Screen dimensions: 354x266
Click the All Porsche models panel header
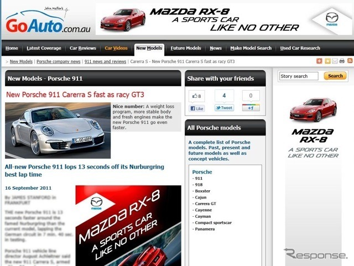[225, 128]
